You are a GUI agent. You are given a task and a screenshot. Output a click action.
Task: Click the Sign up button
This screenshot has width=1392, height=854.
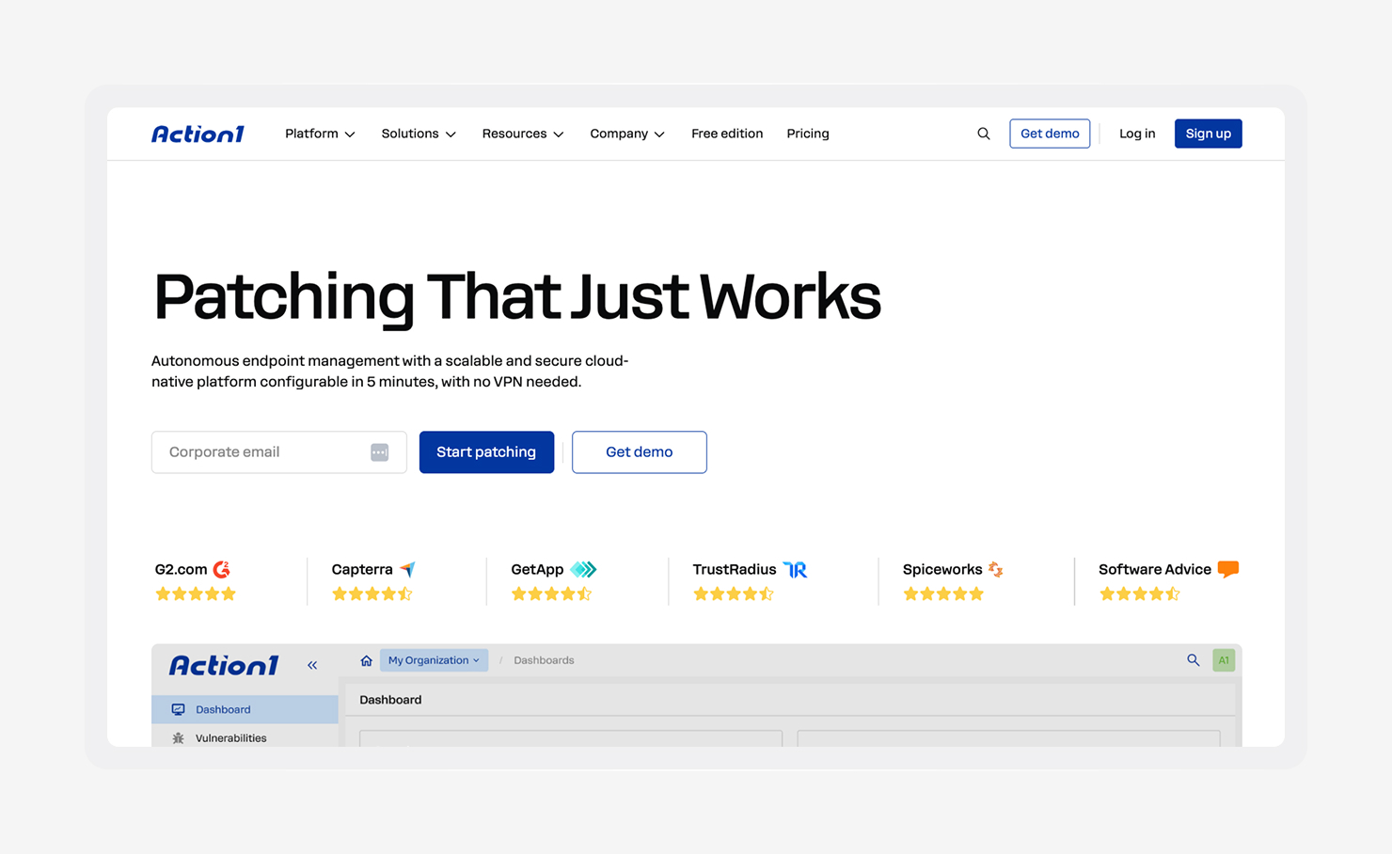(x=1208, y=134)
